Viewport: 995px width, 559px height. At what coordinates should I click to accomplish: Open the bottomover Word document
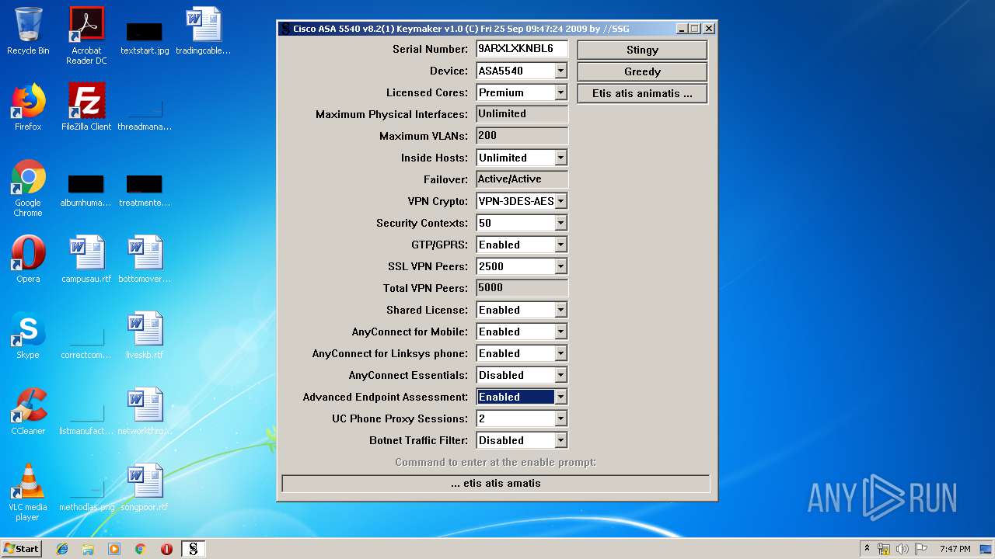coord(145,259)
